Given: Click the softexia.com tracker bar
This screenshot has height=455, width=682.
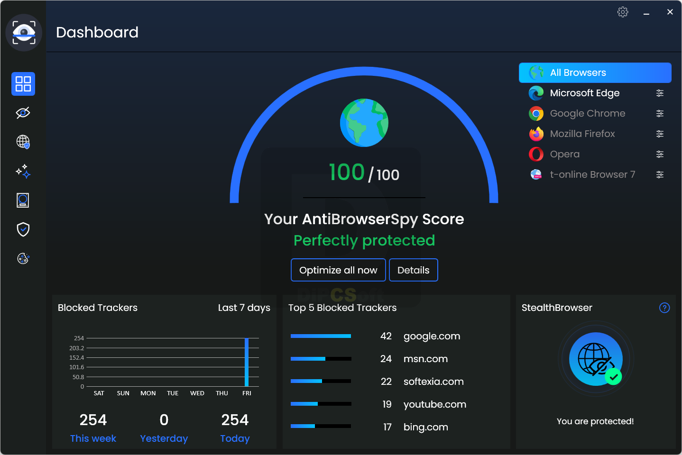Looking at the screenshot, I should (x=321, y=381).
